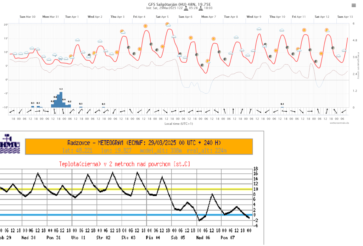The width and height of the screenshot is (363, 246).
Task: Select the 0.1 precipitation bar on Thu Apr 10
Action: pyautogui.click(x=282, y=107)
